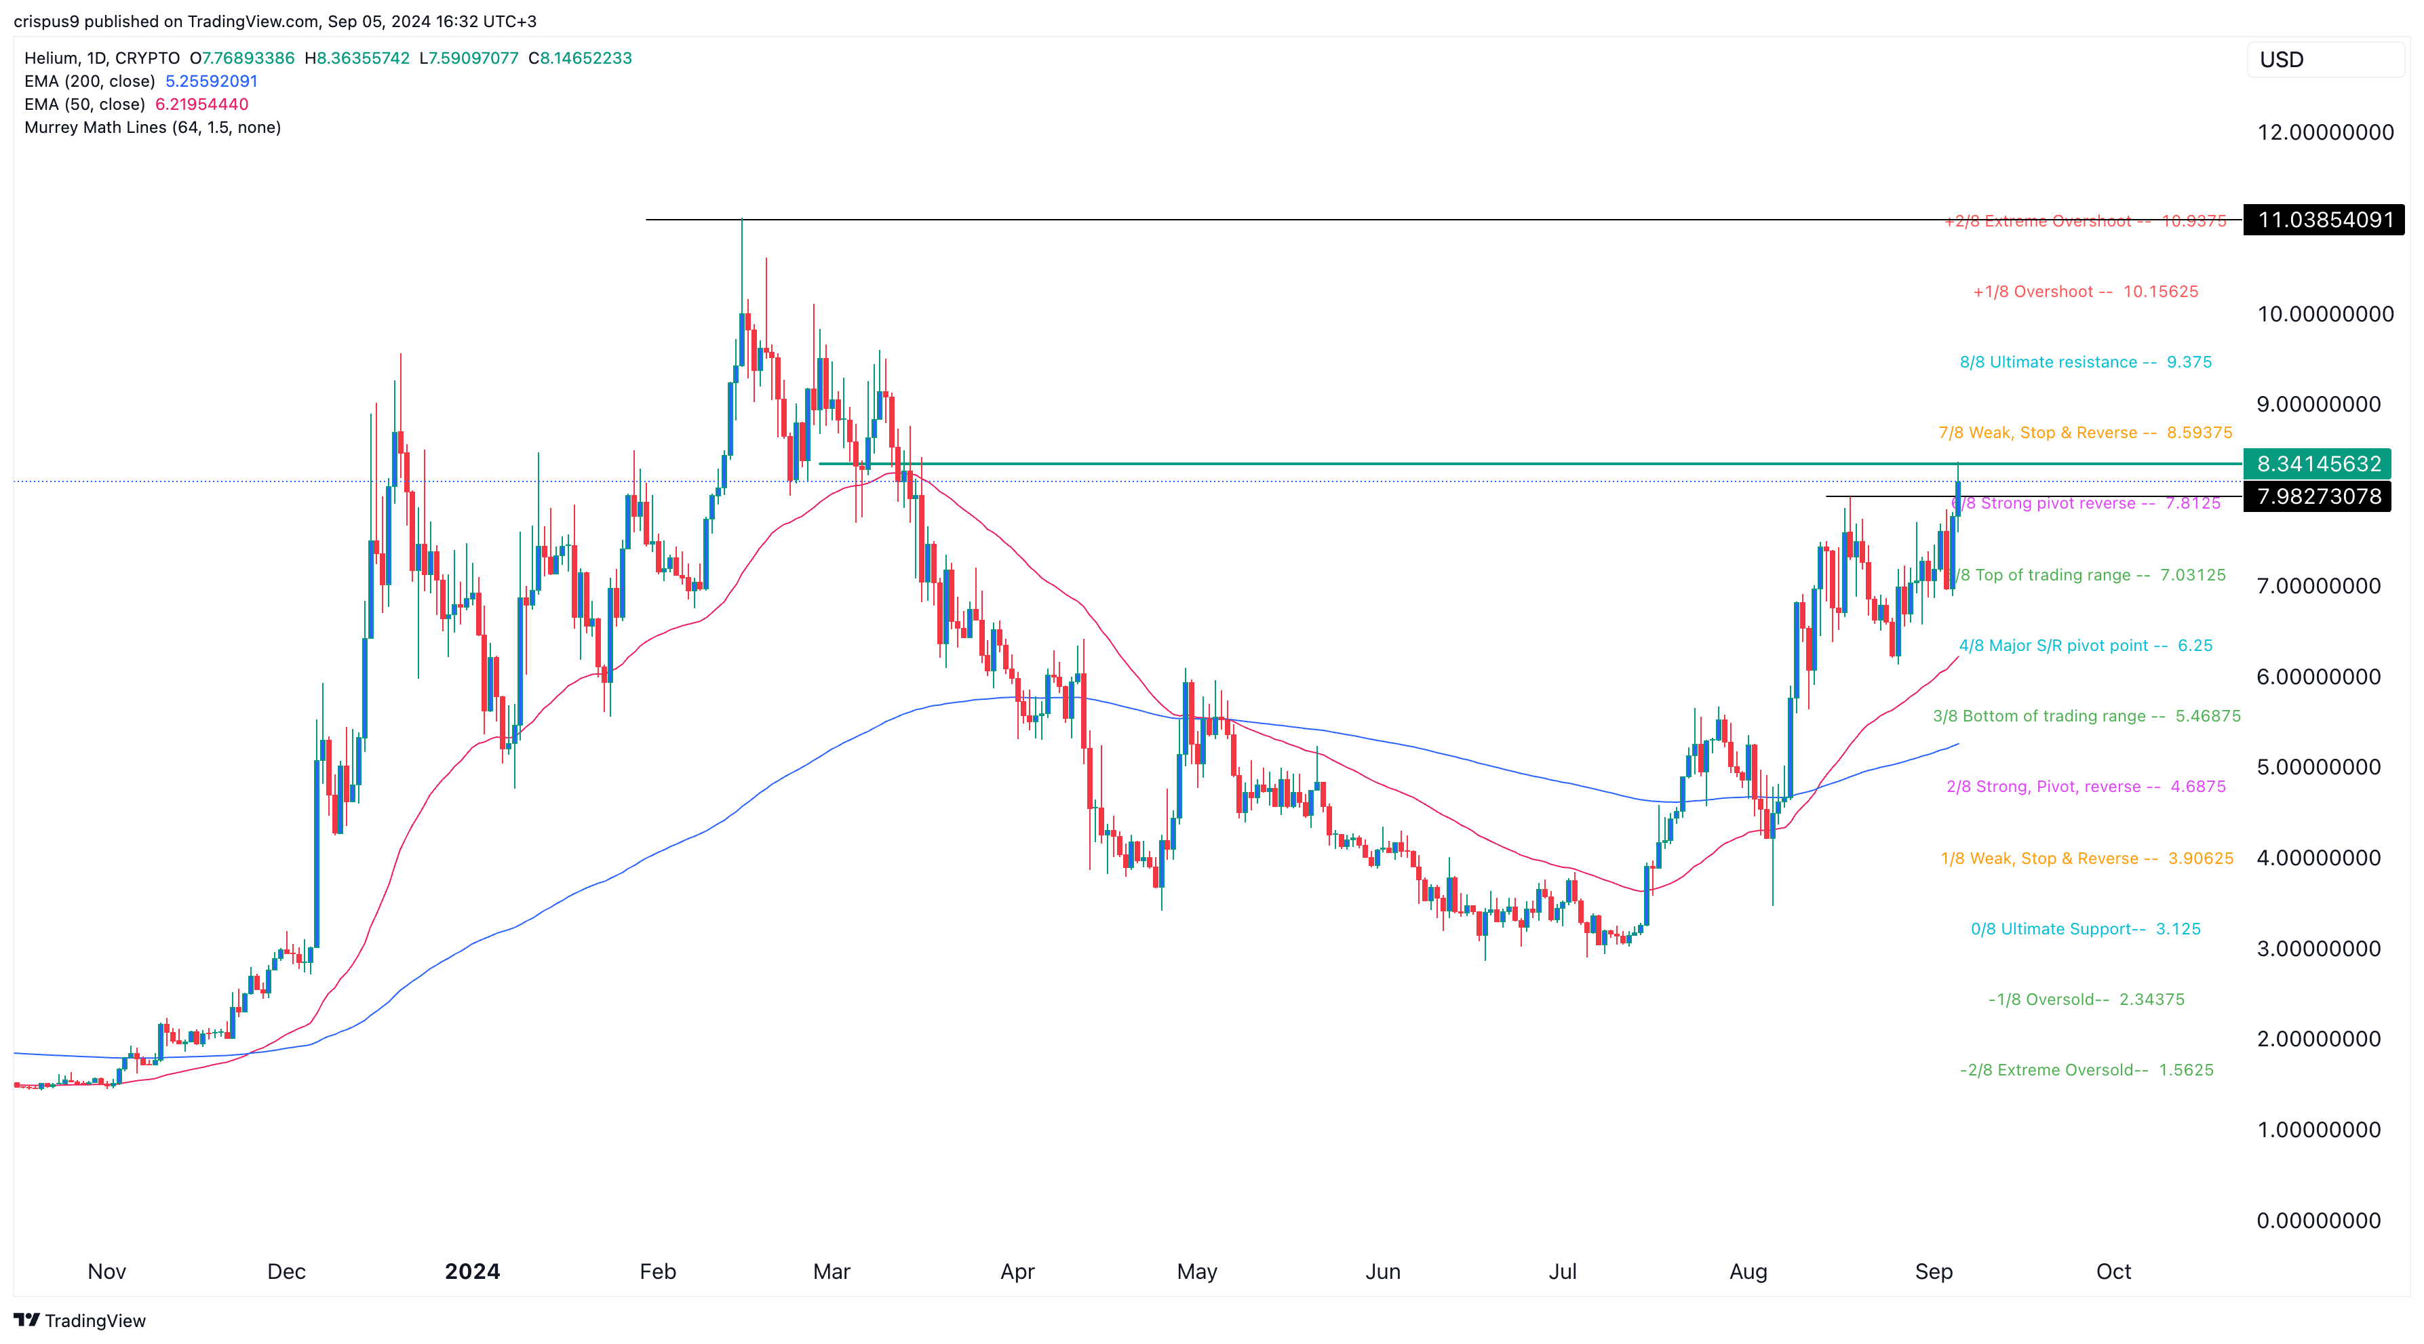Click the close price C8.14652233

coord(580,58)
